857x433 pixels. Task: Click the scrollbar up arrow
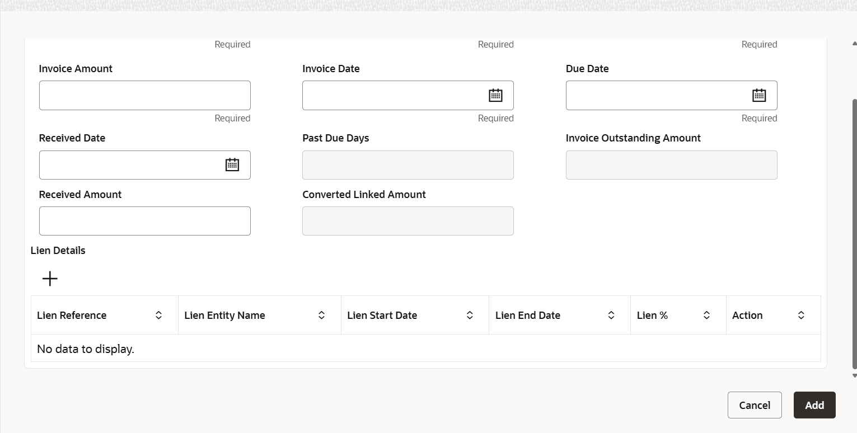(854, 43)
